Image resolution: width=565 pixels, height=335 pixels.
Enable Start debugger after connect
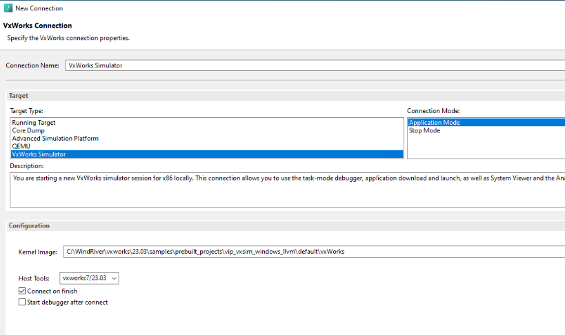coord(22,302)
